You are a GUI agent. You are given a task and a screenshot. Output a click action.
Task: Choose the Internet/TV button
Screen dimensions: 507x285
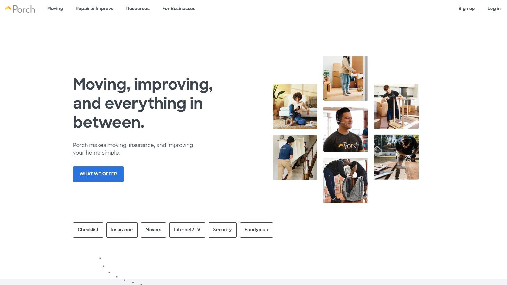click(187, 230)
